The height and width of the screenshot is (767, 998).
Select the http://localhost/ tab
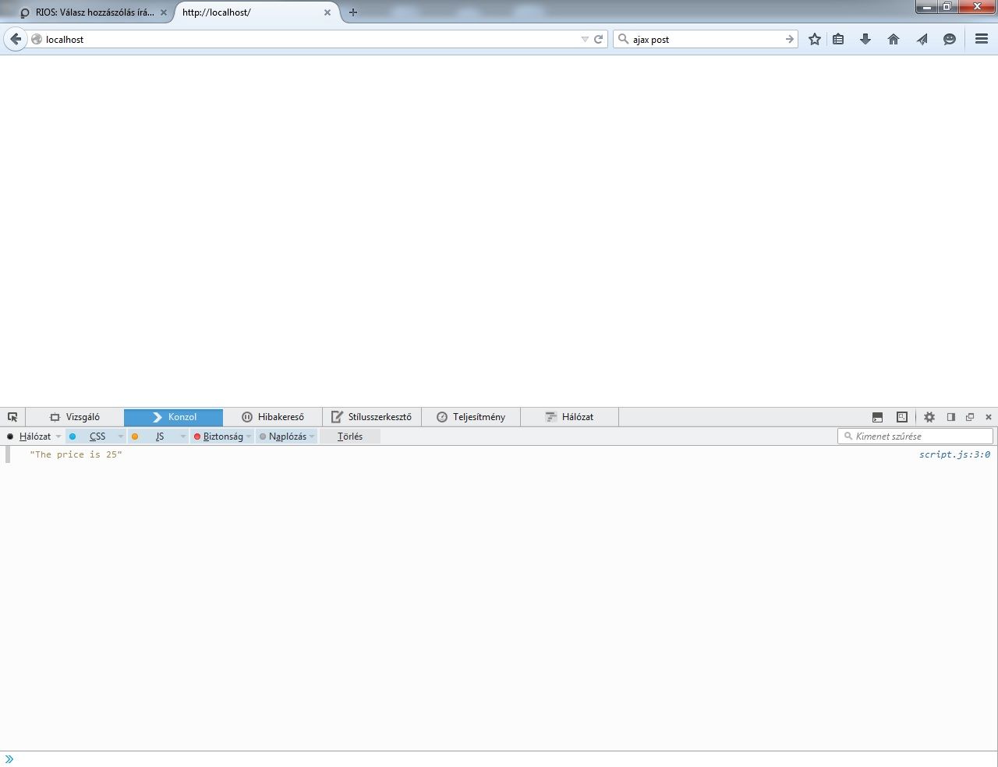[257, 12]
